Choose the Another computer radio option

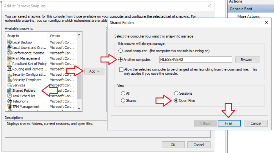pyautogui.click(x=121, y=60)
